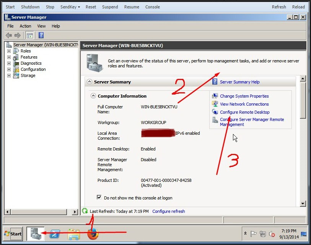The image size is (311, 245).
Task: Click the Roles icon in the tree
Action: pos(16,51)
